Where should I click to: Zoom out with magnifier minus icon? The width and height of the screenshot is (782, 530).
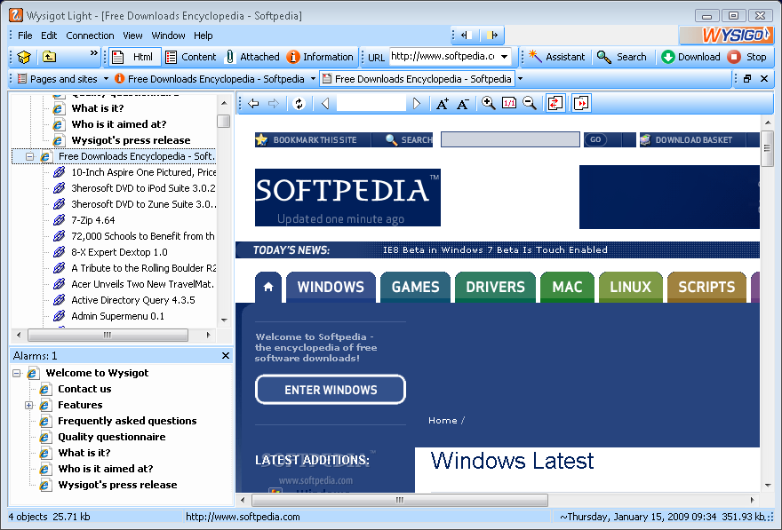tap(530, 103)
